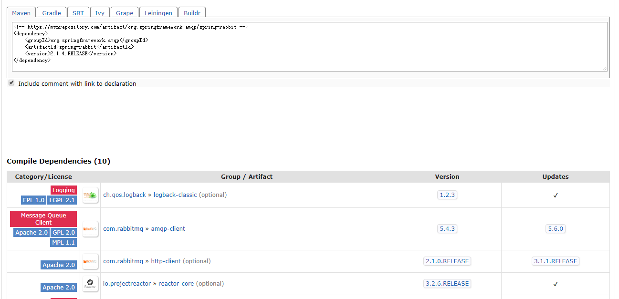The image size is (619, 299).
Task: Click the Message Queue Client category badge
Action: 43,218
